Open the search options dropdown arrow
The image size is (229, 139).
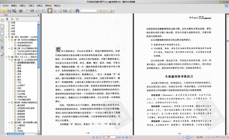pyautogui.click(x=114, y=11)
